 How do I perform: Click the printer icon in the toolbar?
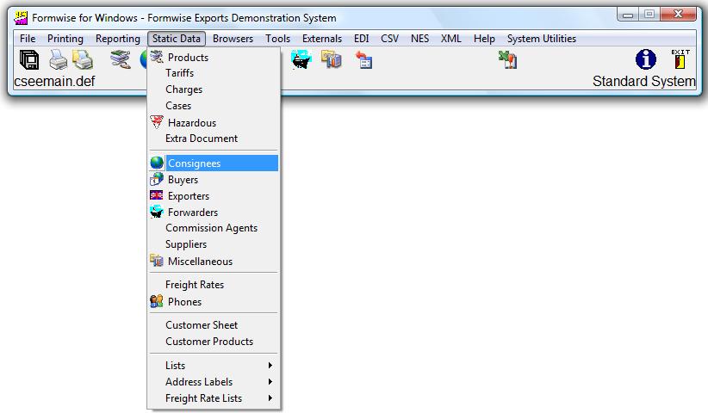(58, 59)
